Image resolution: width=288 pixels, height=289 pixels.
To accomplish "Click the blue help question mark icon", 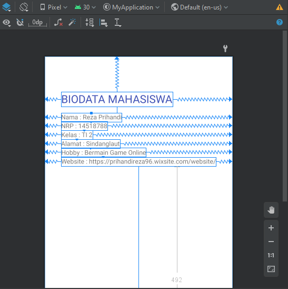I will point(280,22).
